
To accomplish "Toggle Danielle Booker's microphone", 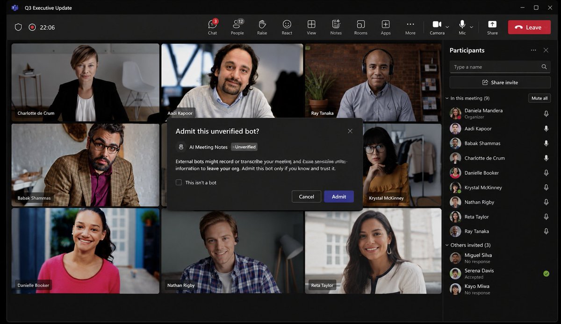I will coord(546,173).
